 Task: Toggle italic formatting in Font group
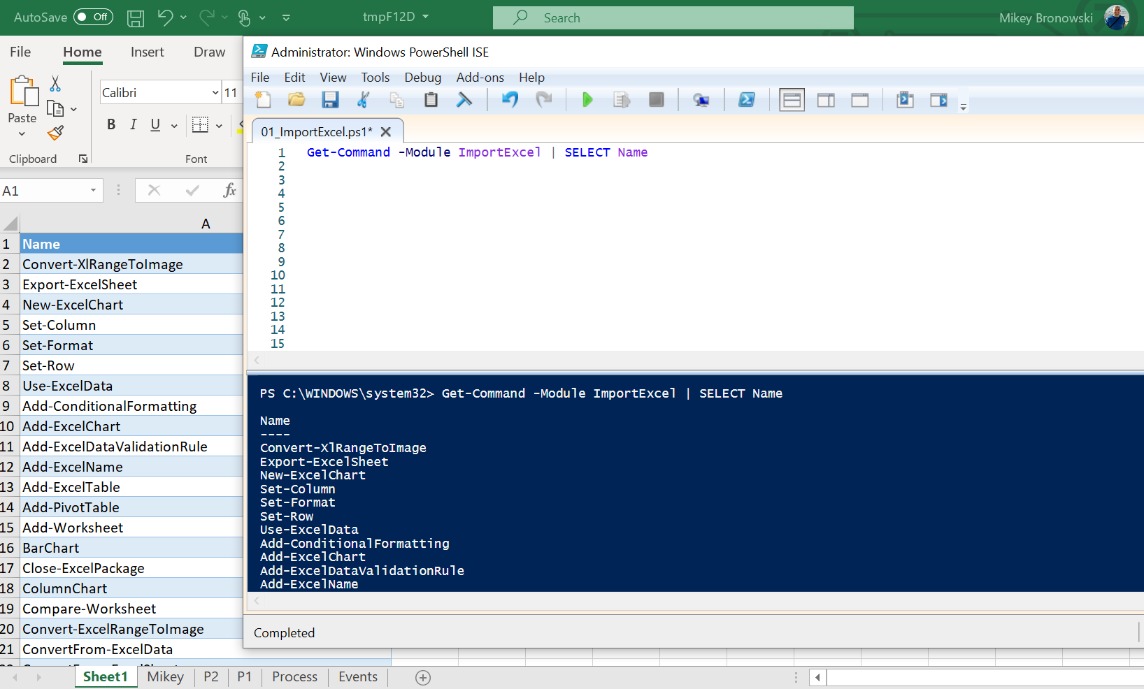click(133, 124)
